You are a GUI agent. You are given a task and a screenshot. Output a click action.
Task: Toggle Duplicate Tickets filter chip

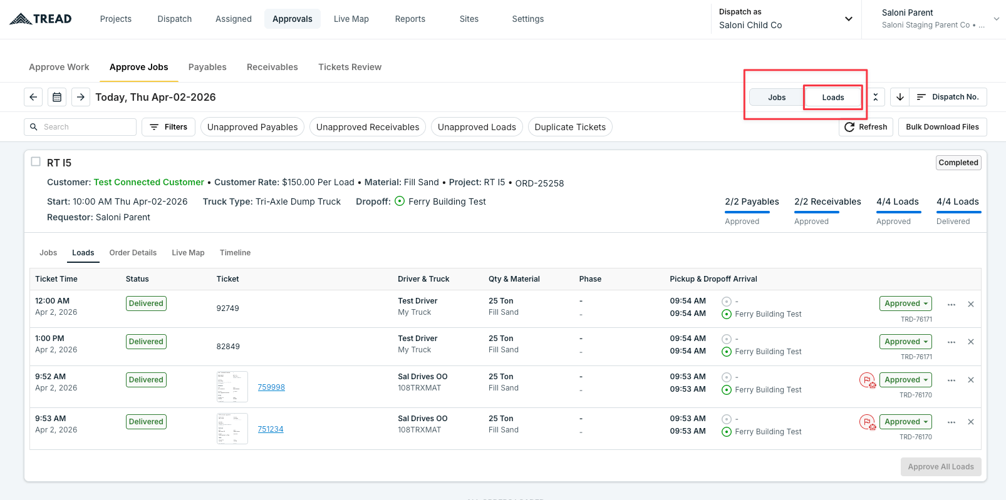click(570, 127)
